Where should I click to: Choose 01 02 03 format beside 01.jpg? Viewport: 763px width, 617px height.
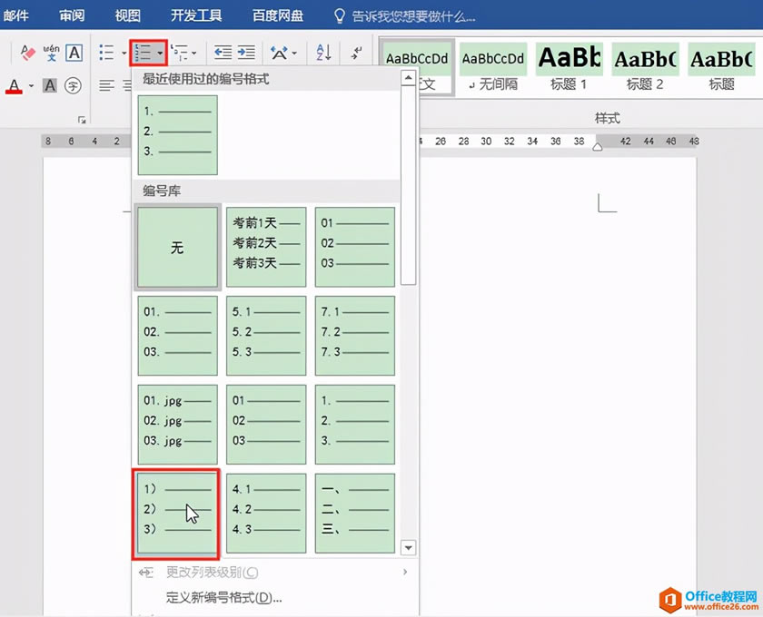coord(266,425)
